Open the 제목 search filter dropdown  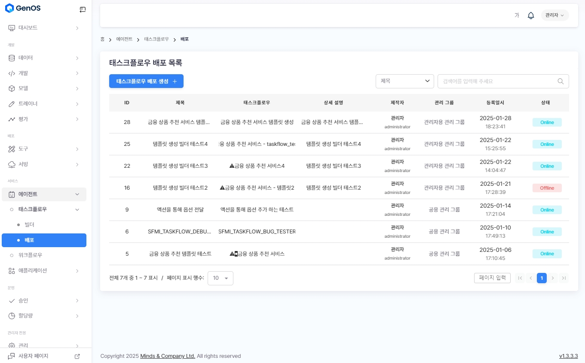click(x=404, y=81)
